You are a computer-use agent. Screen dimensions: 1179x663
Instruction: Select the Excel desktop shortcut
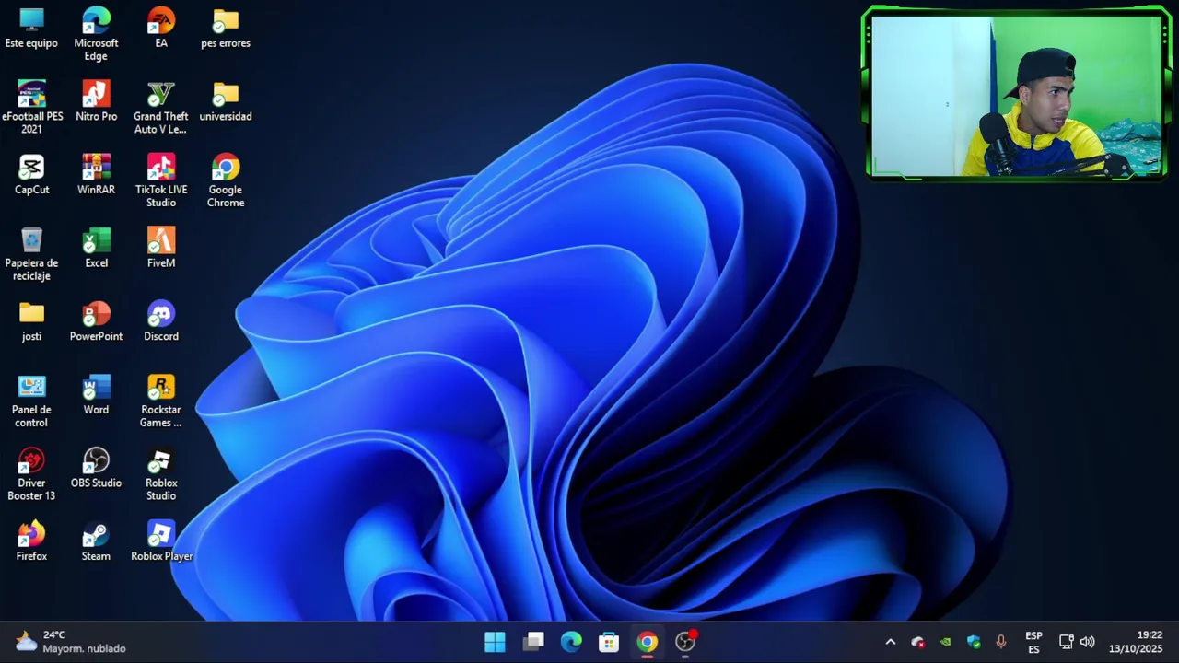(96, 249)
